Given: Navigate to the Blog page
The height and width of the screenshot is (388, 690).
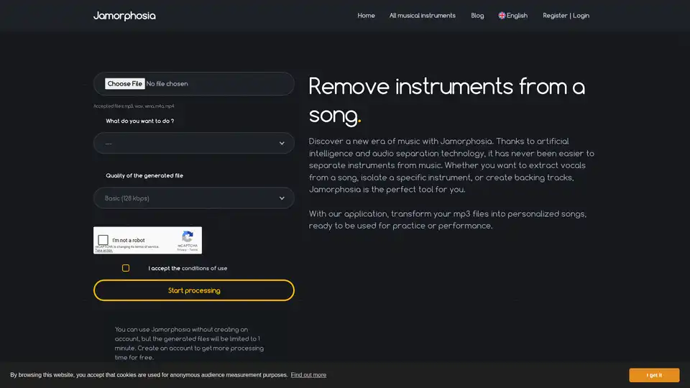Looking at the screenshot, I should pos(477,15).
